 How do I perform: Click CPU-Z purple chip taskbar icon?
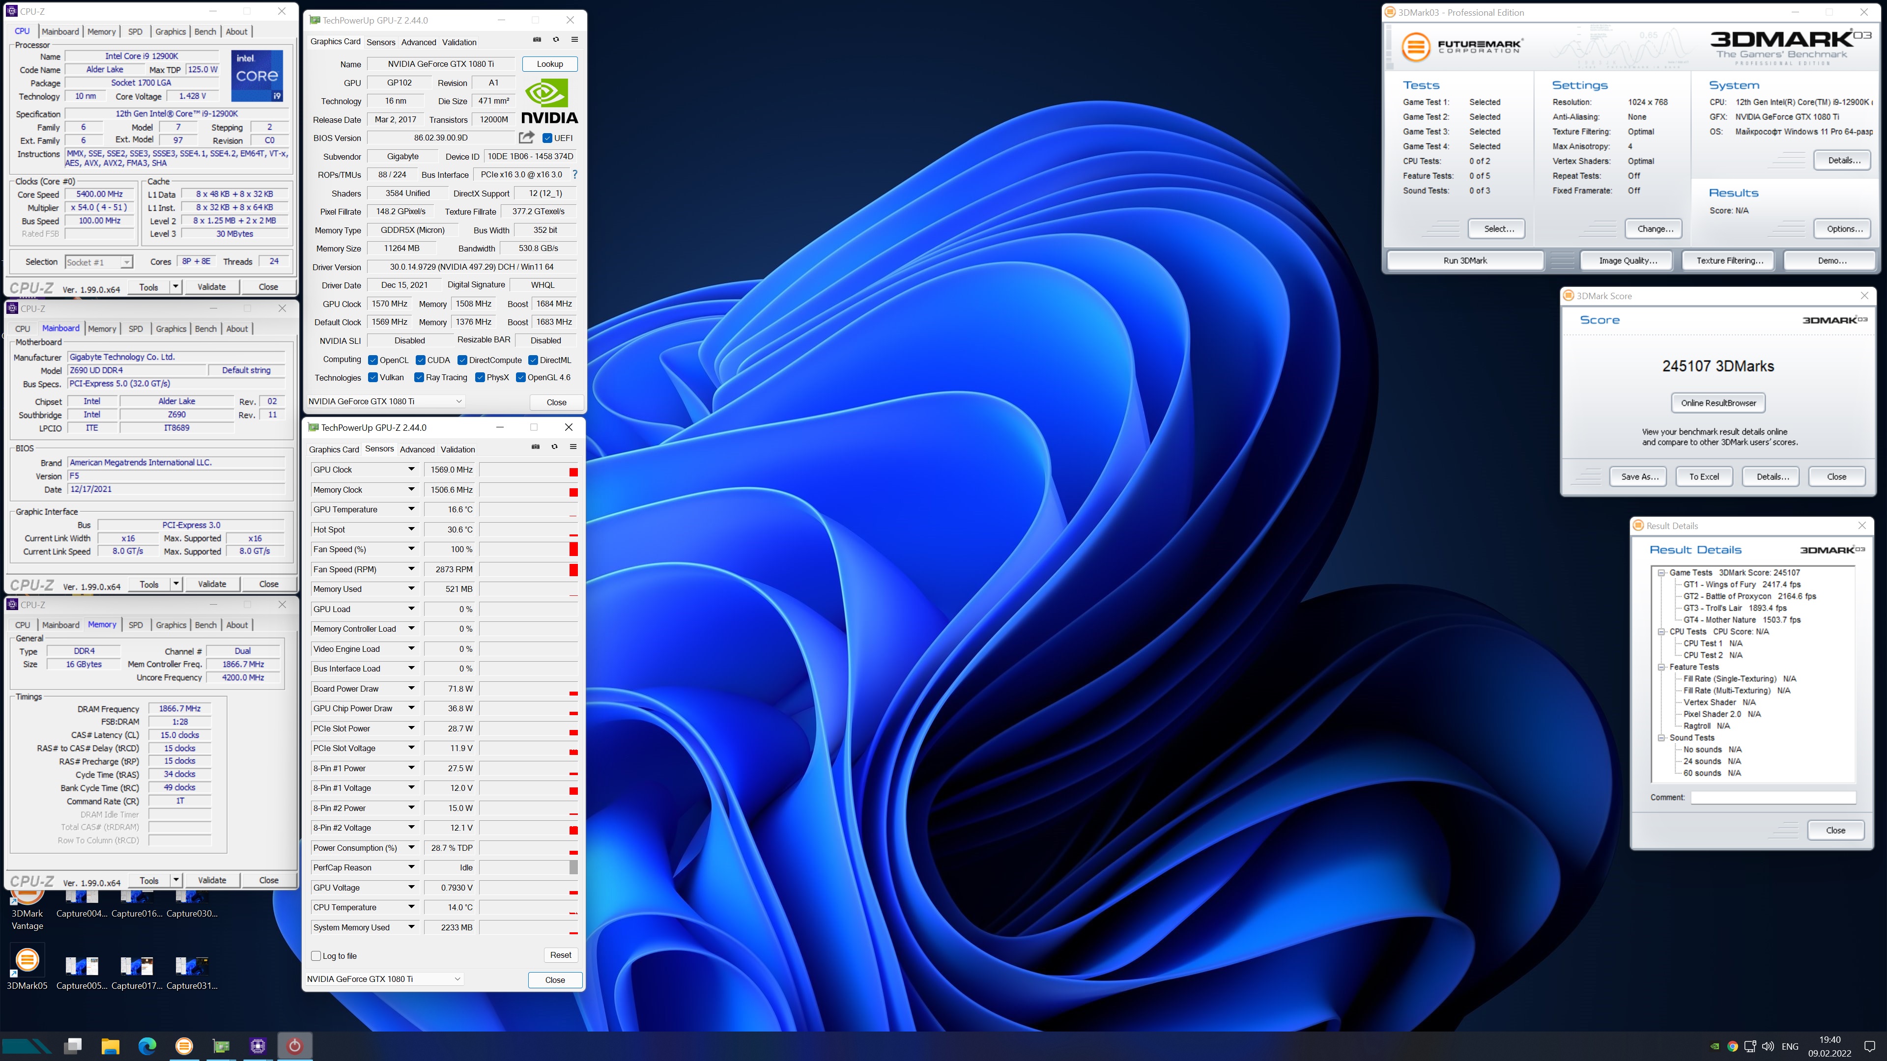[x=258, y=1046]
